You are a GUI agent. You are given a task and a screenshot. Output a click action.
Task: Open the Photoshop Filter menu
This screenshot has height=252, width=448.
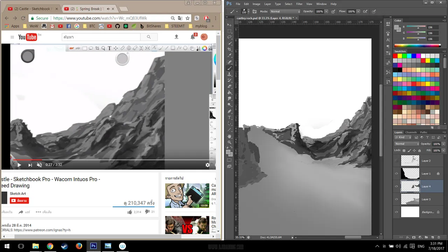tap(299, 4)
